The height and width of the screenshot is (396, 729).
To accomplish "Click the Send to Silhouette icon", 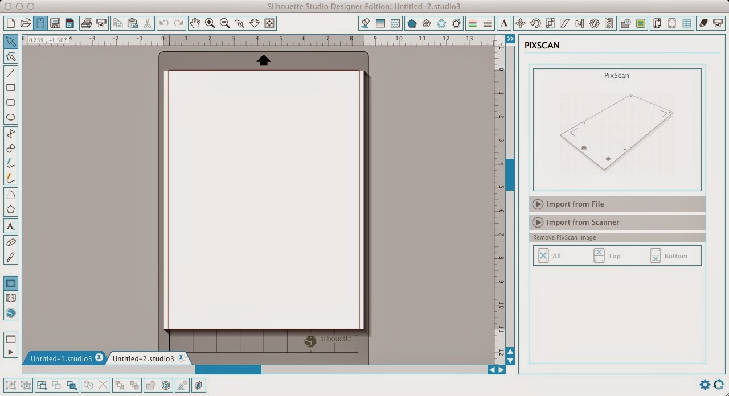I will pyautogui.click(x=101, y=23).
